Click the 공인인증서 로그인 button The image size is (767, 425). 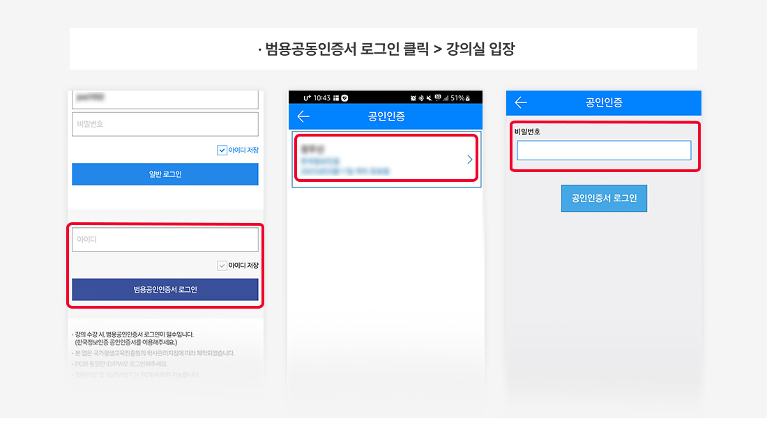click(604, 199)
